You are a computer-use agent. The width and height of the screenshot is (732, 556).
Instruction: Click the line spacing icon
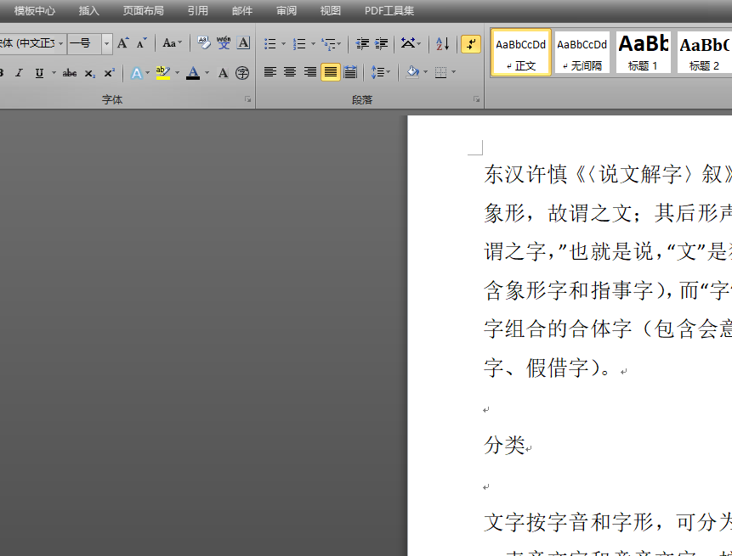[377, 72]
